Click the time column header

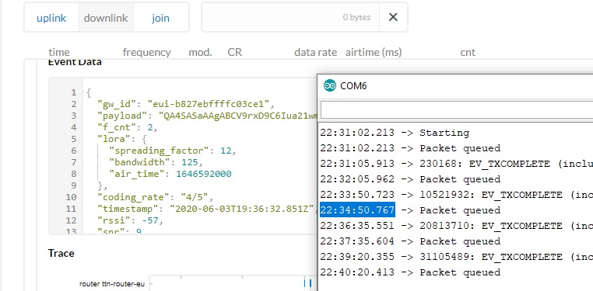59,53
